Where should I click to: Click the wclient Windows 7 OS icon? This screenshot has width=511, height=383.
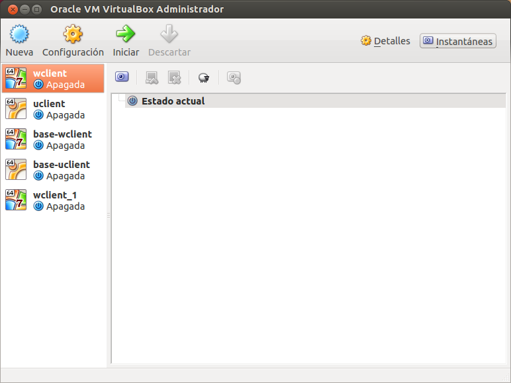pyautogui.click(x=16, y=78)
